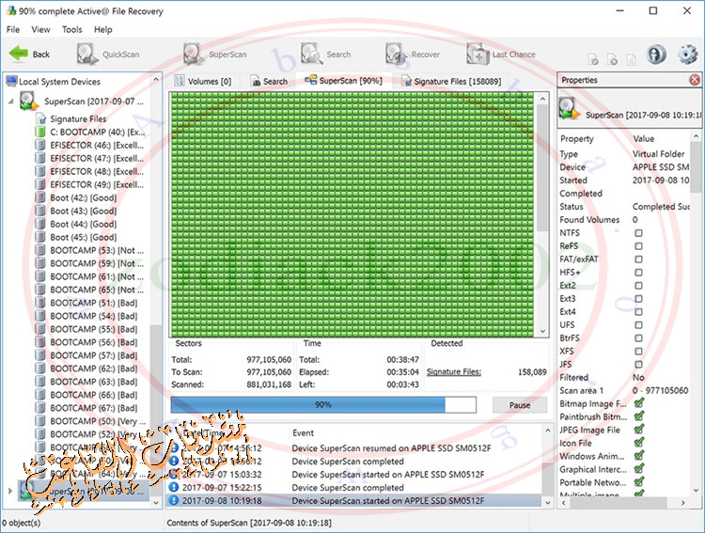Open the File menu
The height and width of the screenshot is (533, 705).
(x=13, y=29)
